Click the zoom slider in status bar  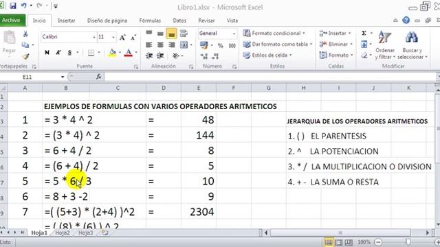point(408,242)
